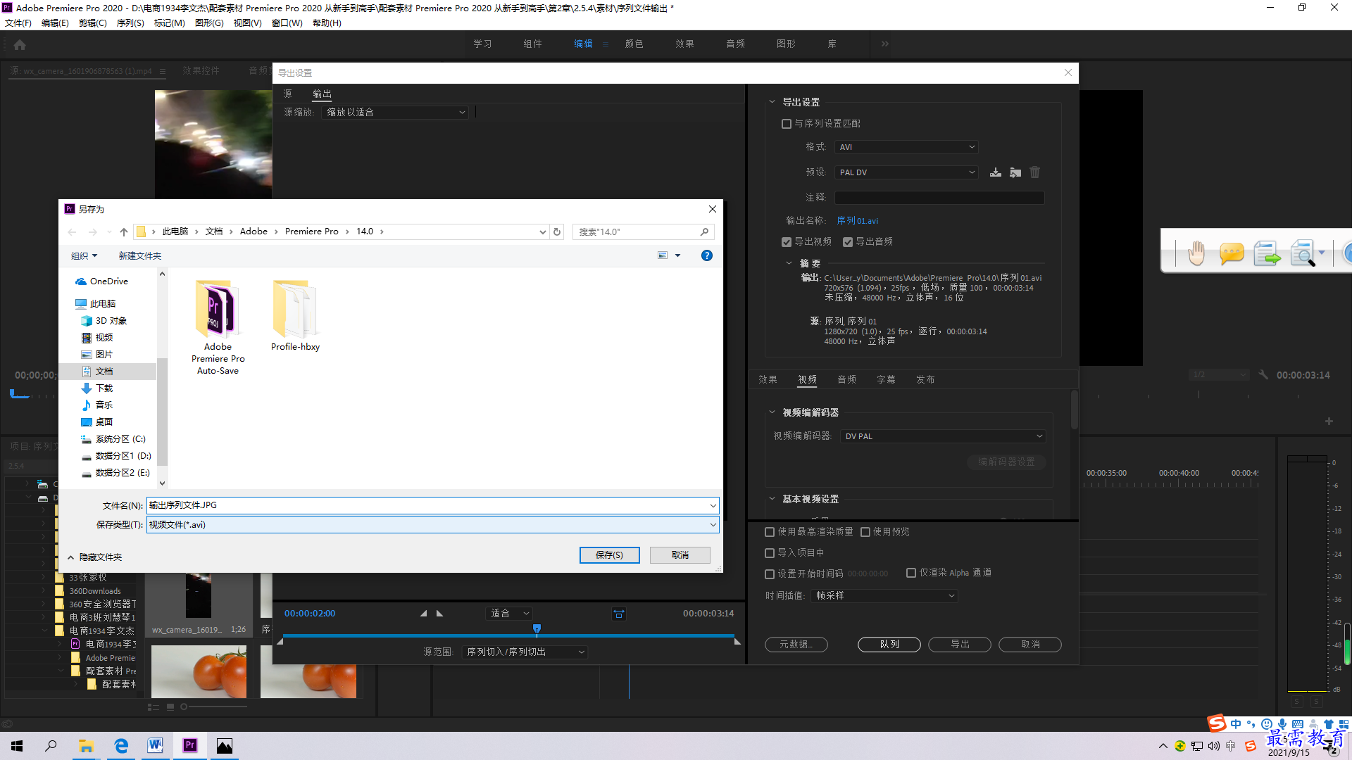The image size is (1352, 760).
Task: Toggle 导出音频 checkbox
Action: (x=848, y=242)
